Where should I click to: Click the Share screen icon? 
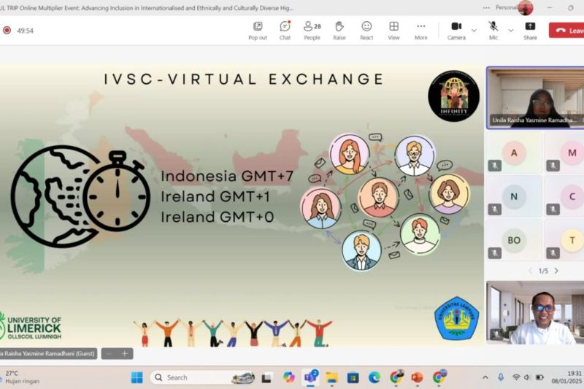point(530,30)
